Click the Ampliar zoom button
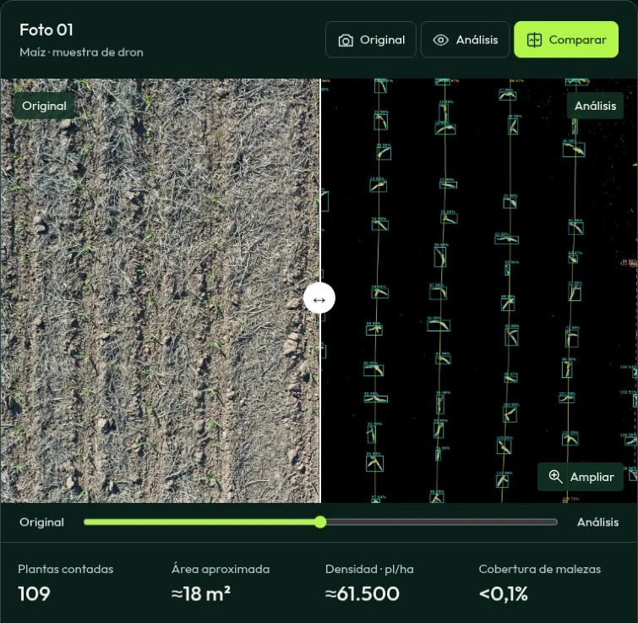Screen dimensions: 638x623 (581, 477)
